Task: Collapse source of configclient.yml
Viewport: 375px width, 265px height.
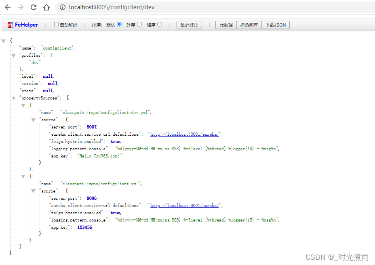Action: 34,191
